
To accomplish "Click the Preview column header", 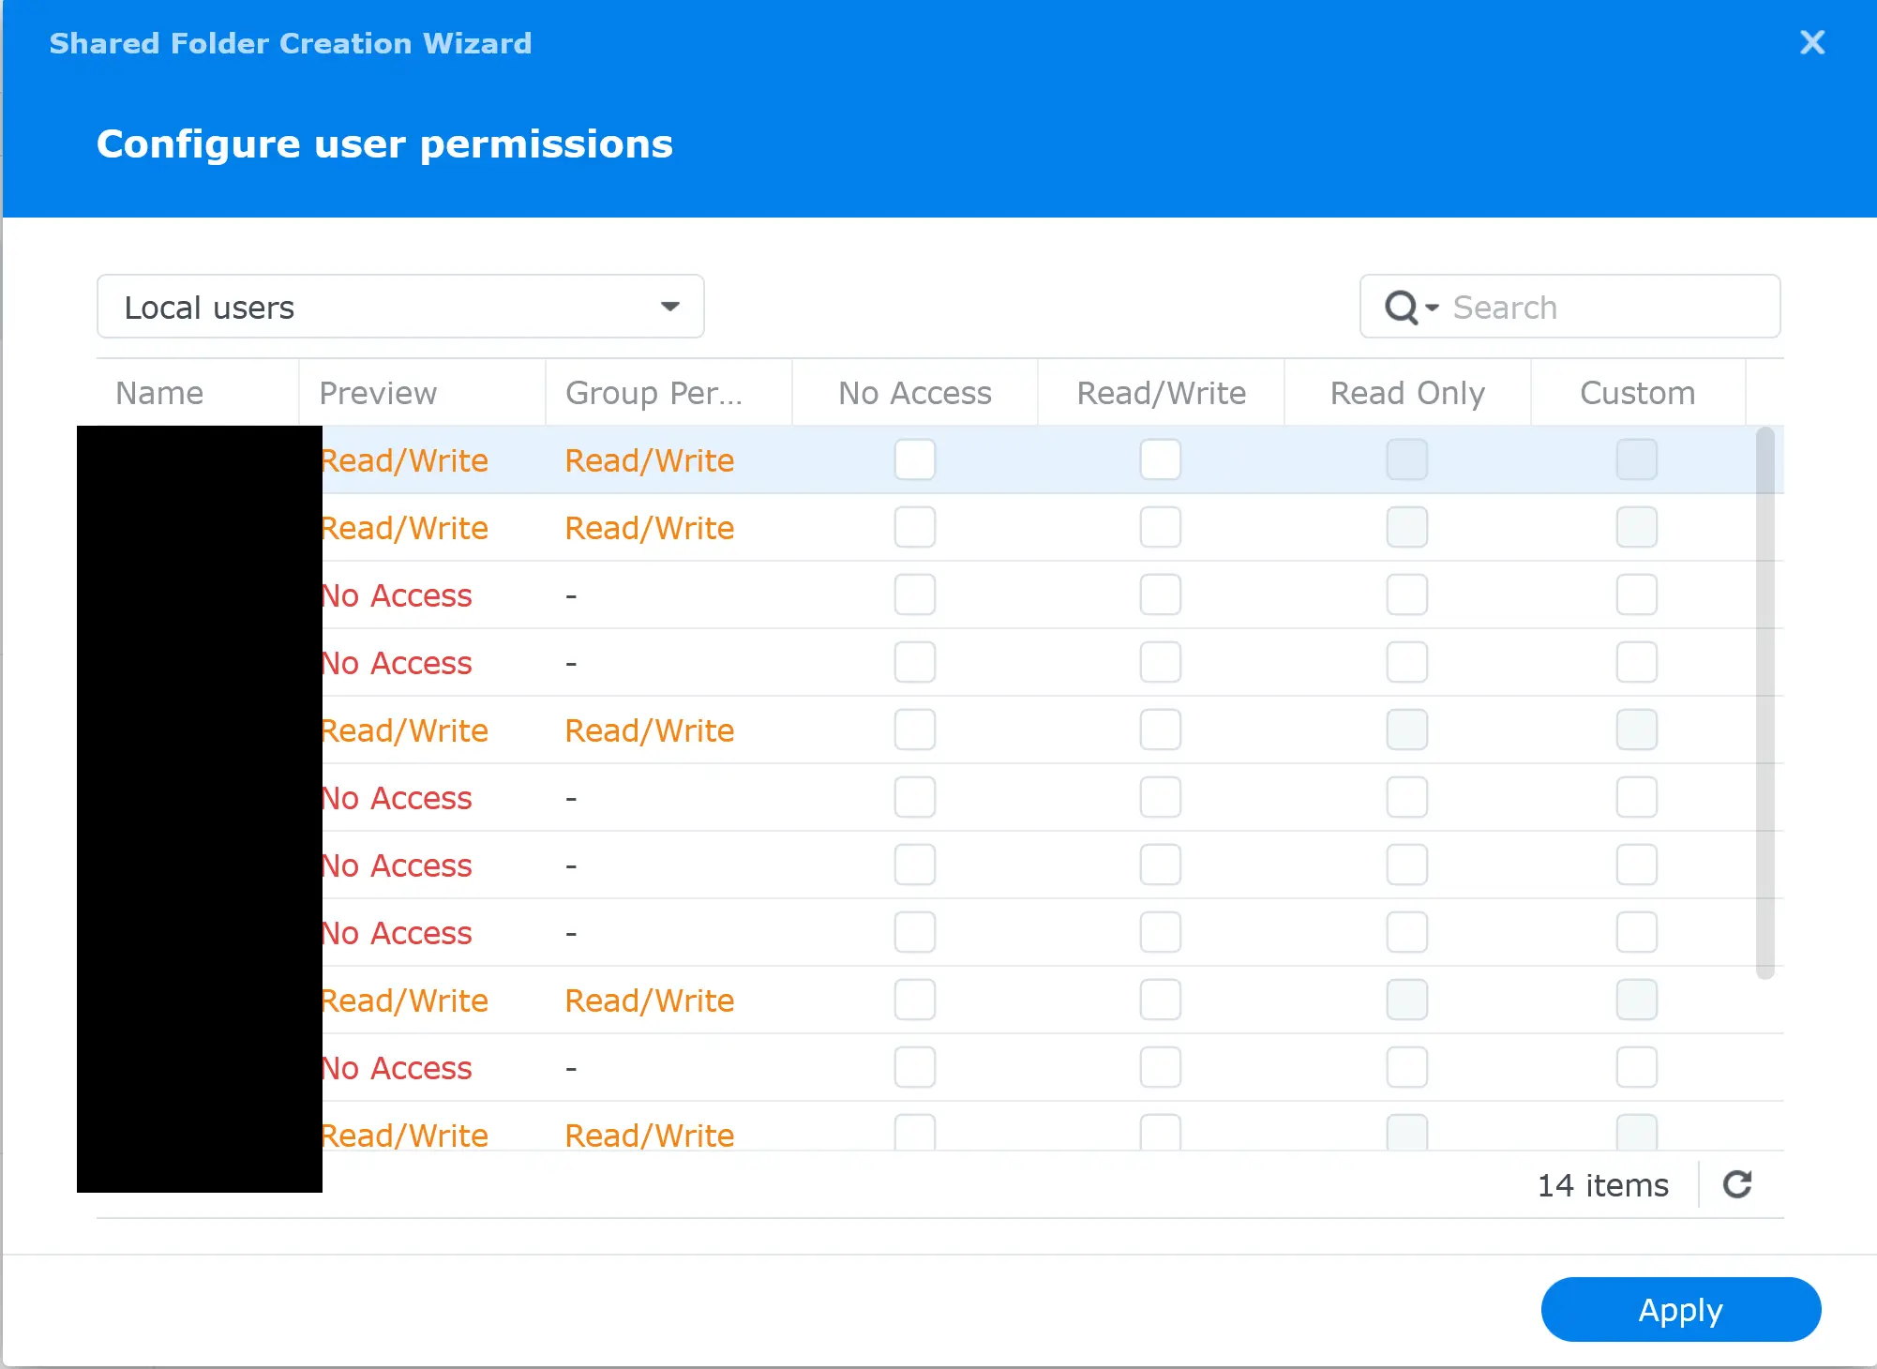I will point(378,393).
